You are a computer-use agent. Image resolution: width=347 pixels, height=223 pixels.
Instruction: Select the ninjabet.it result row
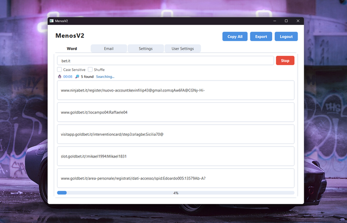tap(176, 90)
